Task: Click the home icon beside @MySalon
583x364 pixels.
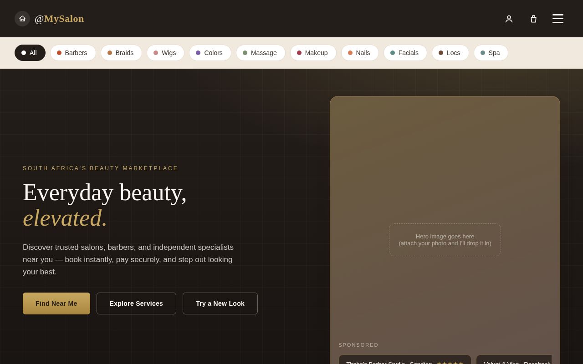Action: point(22,19)
